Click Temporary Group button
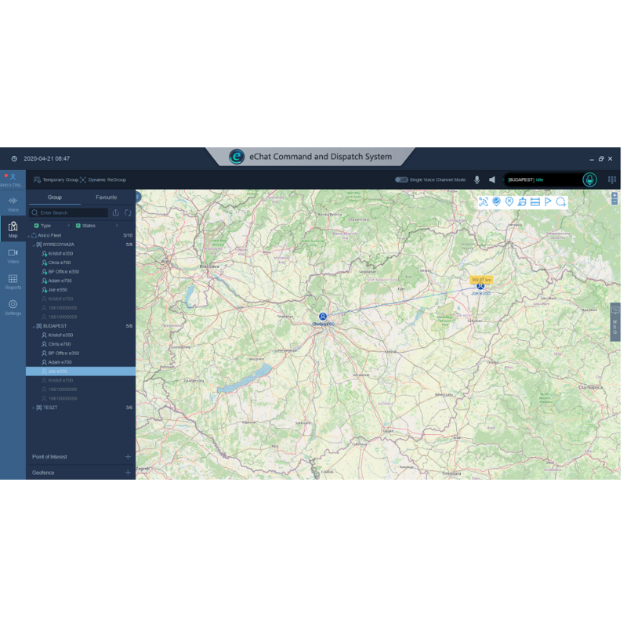The image size is (627, 627). [x=55, y=179]
